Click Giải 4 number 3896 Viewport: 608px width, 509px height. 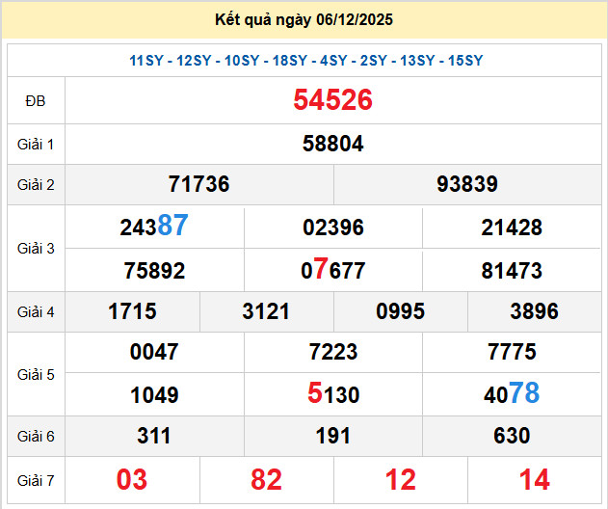pyautogui.click(x=534, y=311)
